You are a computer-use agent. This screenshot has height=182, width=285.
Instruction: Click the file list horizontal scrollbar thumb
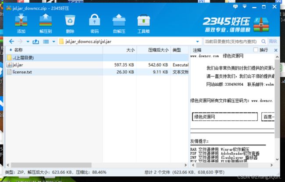pos(51,165)
